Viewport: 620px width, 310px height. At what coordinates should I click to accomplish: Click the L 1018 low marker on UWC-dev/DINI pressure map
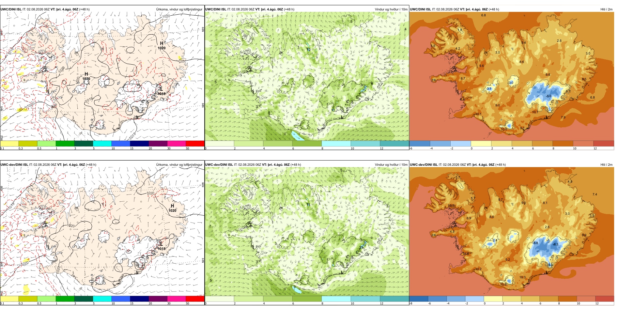[x=161, y=246]
